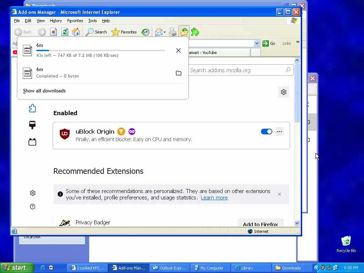Toggle the downloads folder toolbar icon

[184, 32]
